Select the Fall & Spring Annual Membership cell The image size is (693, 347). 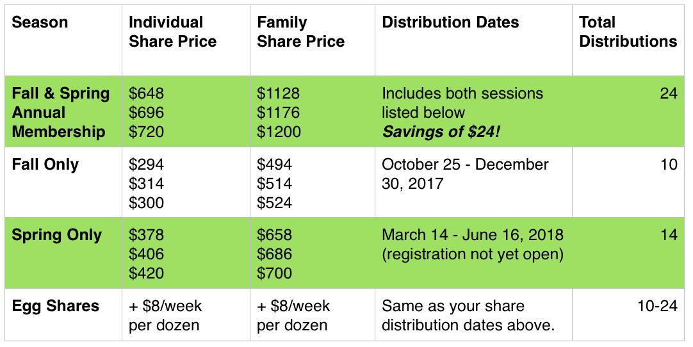coord(61,112)
